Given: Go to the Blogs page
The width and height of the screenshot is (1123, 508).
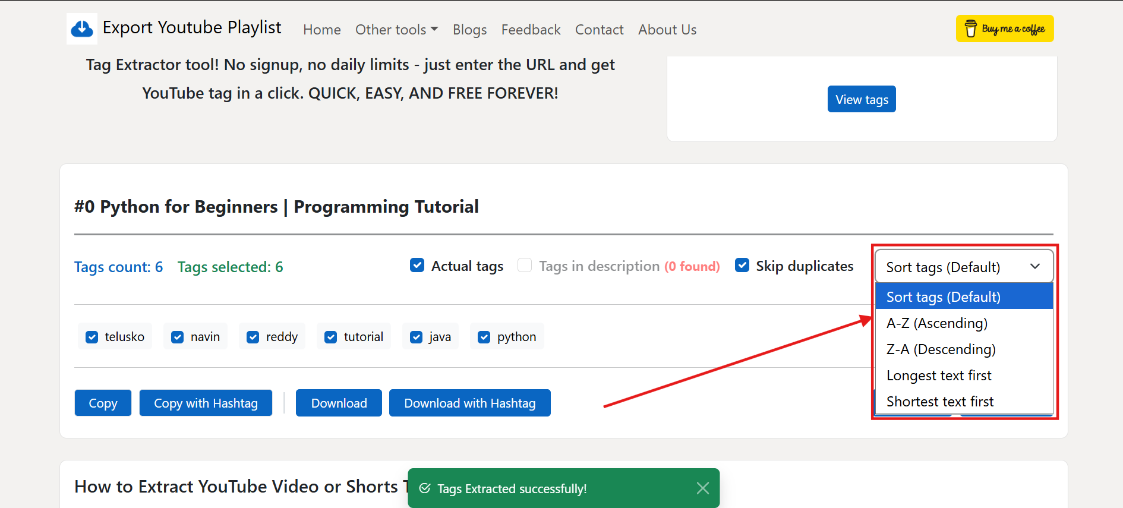Looking at the screenshot, I should pos(469,30).
